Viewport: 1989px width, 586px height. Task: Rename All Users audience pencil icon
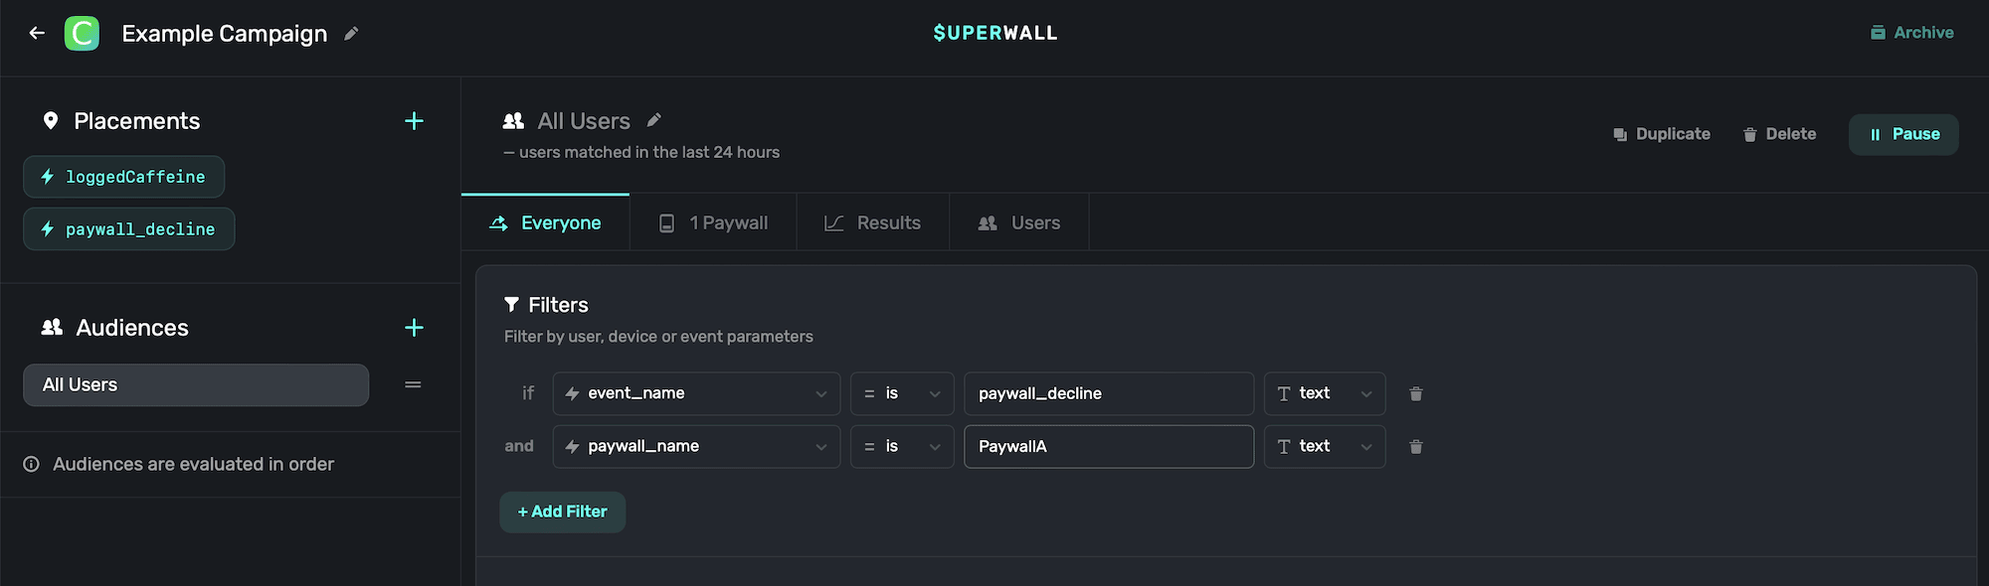click(x=653, y=120)
